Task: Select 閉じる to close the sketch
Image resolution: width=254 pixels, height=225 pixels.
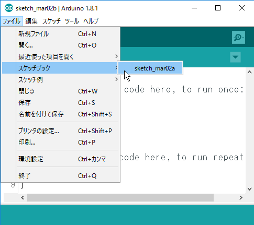Action: pos(60,91)
